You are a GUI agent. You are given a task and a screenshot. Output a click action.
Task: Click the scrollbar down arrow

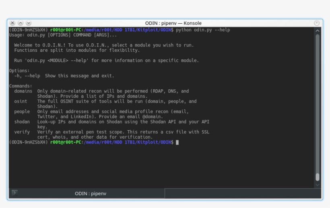tap(318, 185)
